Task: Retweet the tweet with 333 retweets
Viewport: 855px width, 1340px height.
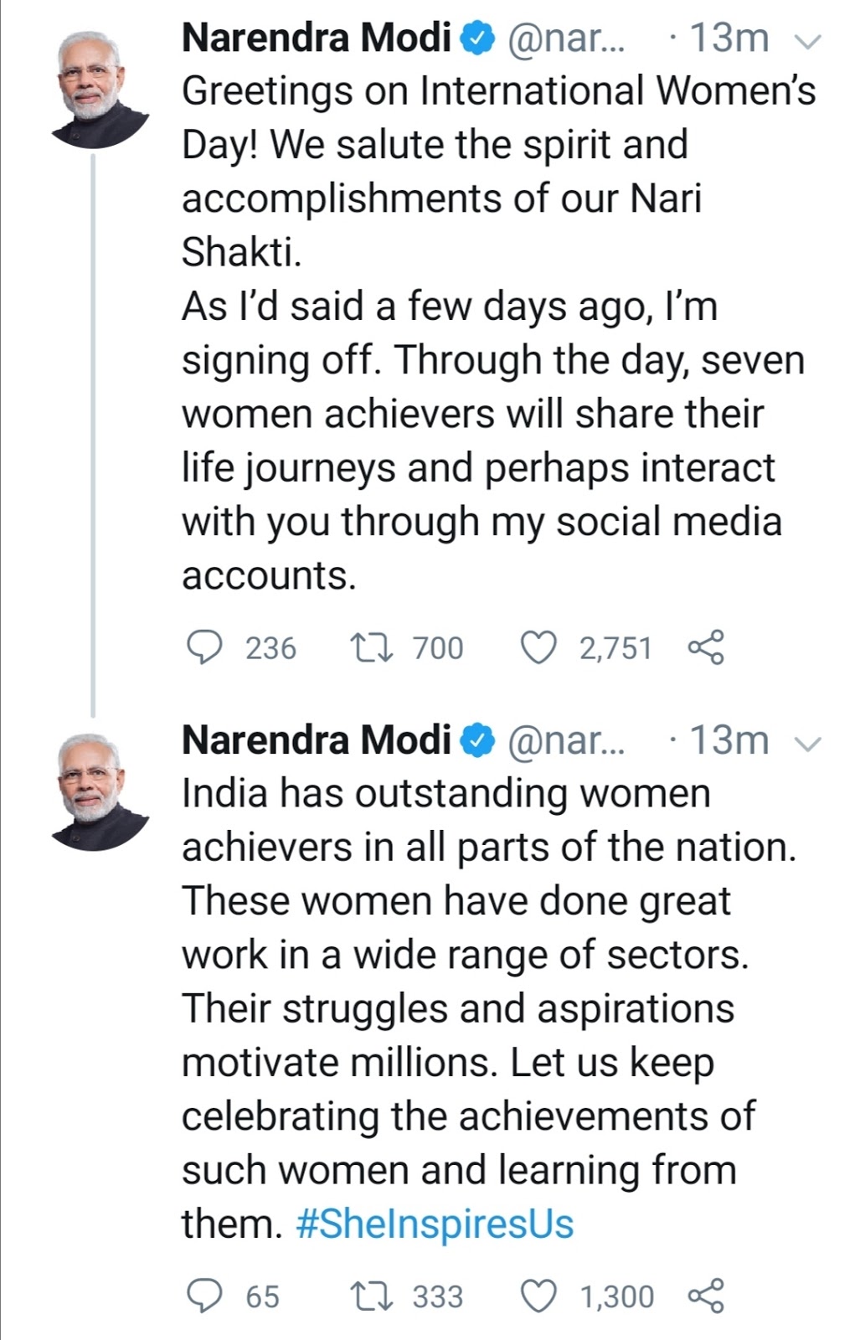Action: point(368,1296)
